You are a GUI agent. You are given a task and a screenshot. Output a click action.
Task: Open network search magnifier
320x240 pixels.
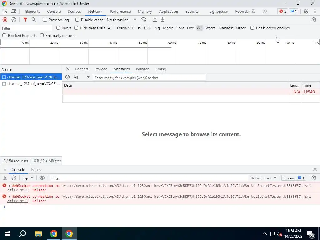[34, 20]
